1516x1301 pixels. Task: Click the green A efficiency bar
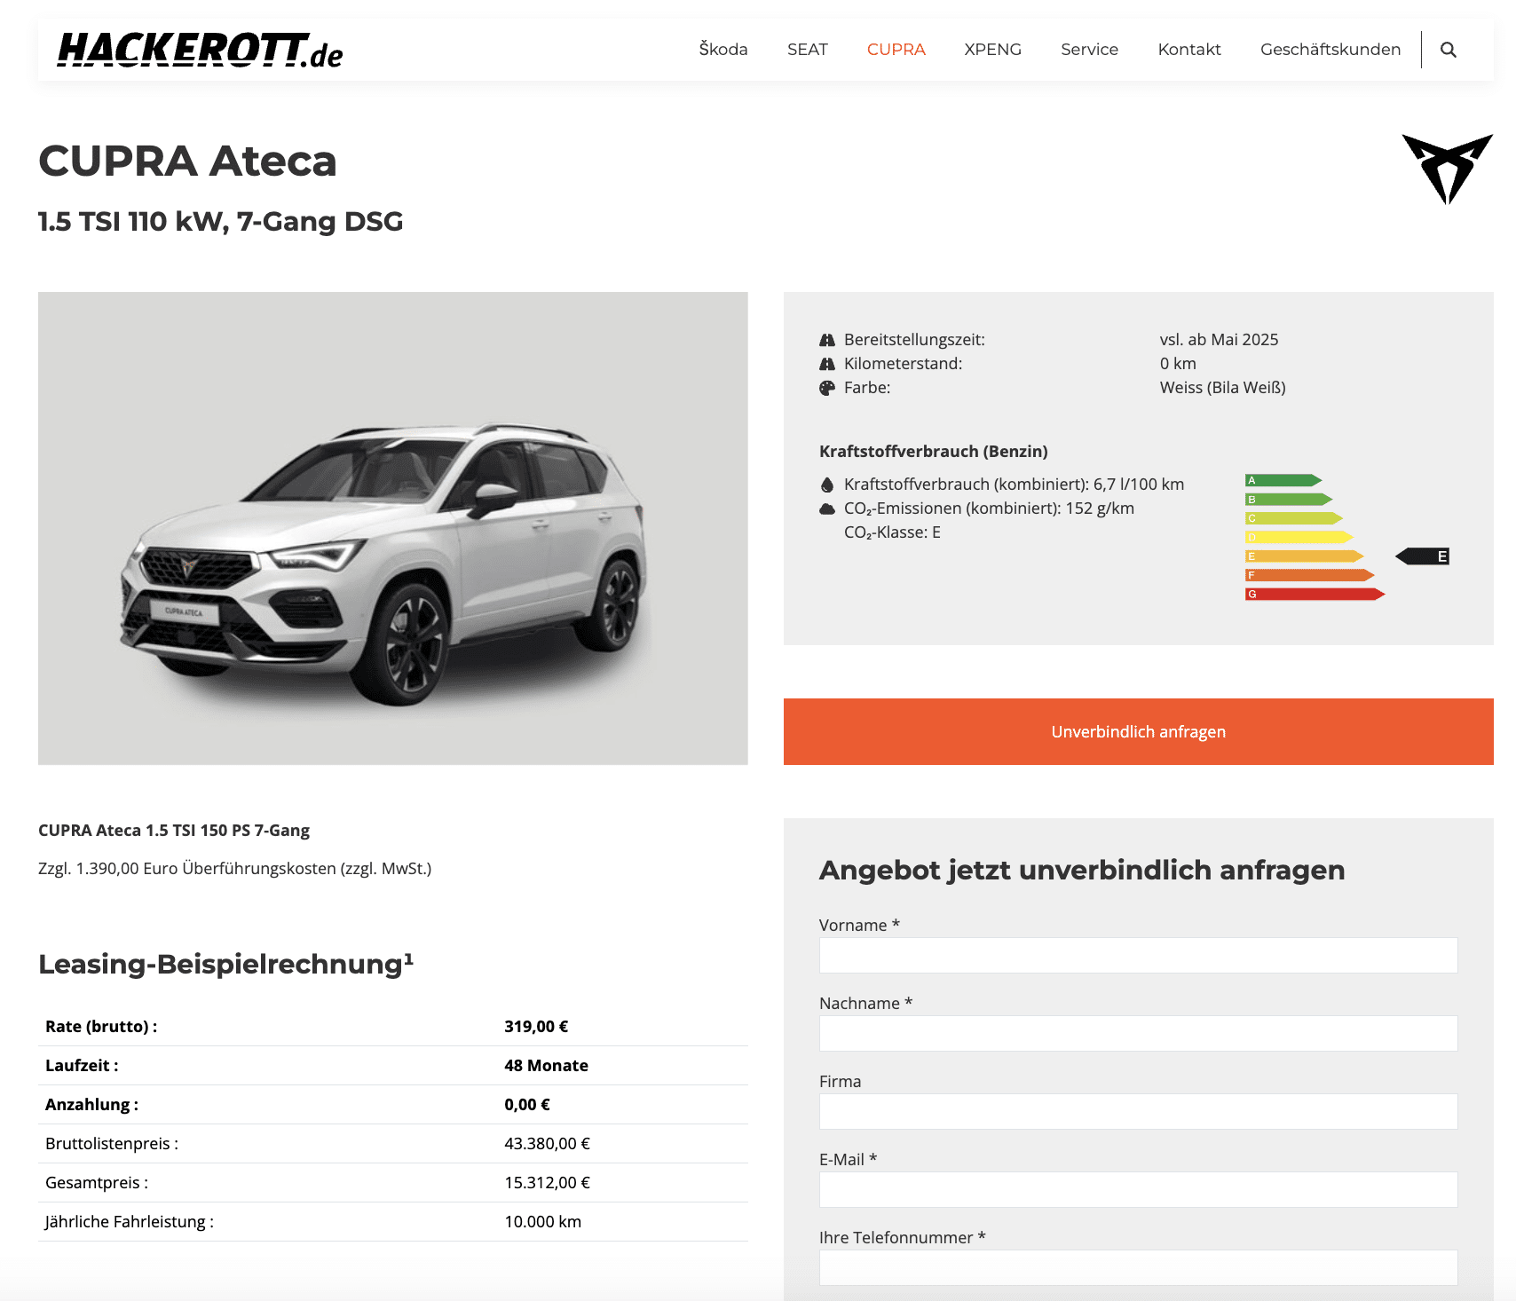point(1283,480)
